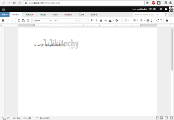Toggle bold formatting

click(91, 20)
